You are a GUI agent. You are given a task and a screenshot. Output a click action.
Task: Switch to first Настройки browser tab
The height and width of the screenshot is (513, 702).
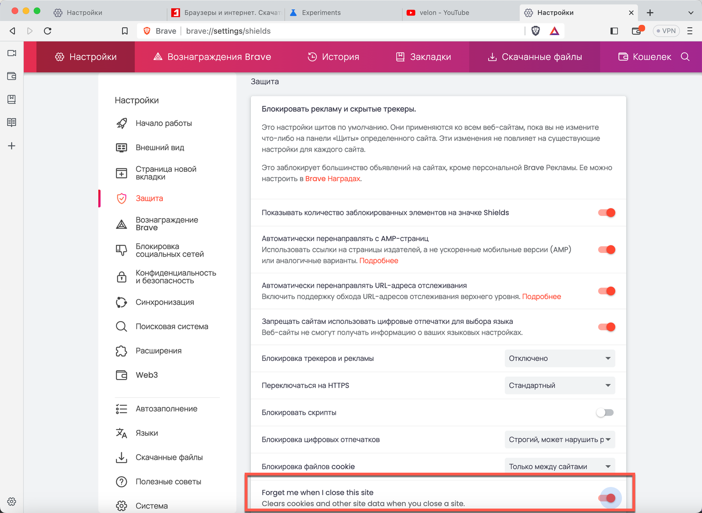pyautogui.click(x=108, y=13)
